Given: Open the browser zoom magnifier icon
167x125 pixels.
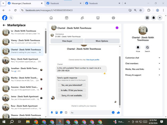Looking at the screenshot, I should click(135, 10).
